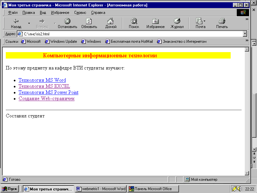The image size is (257, 193).
Task: Open Бесплатная почта HotMail shortcut
Action: click(129, 41)
